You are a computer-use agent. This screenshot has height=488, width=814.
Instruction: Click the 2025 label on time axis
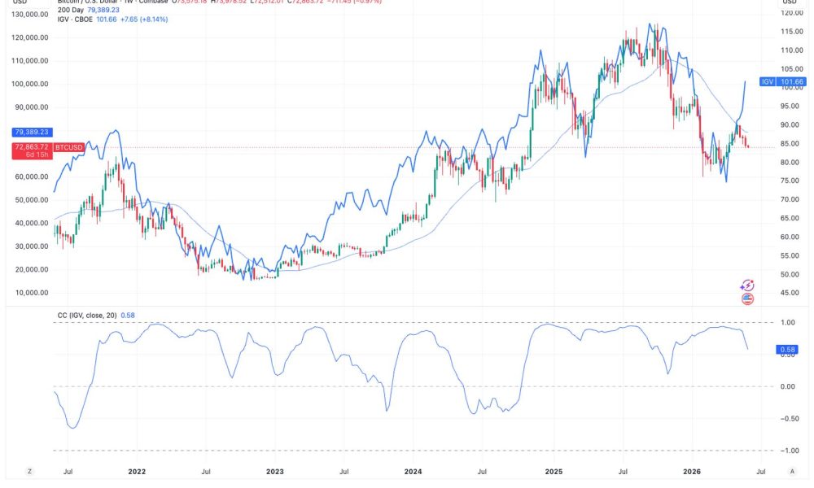pyautogui.click(x=554, y=472)
